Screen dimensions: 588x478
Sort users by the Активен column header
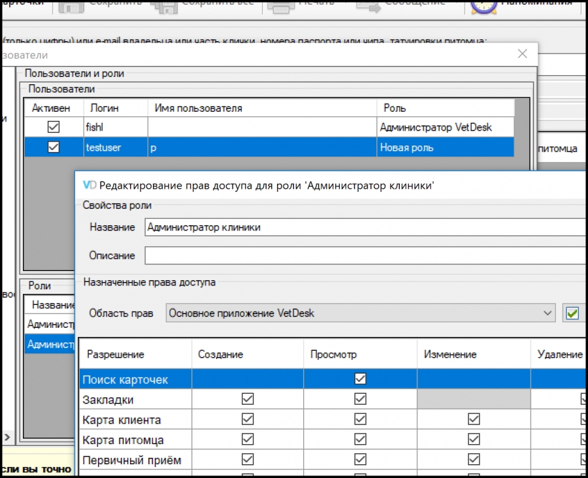pyautogui.click(x=54, y=108)
